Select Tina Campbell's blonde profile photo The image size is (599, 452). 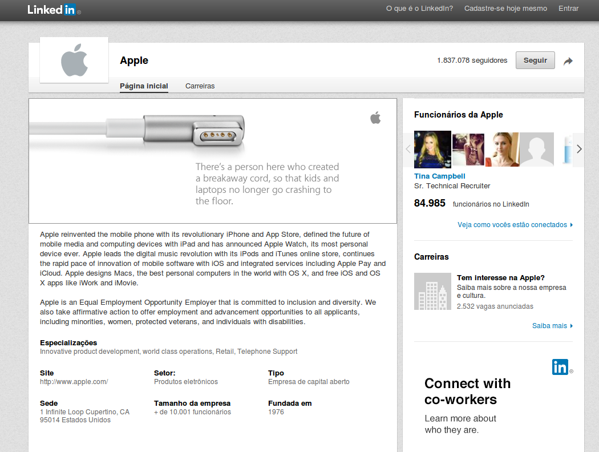point(432,150)
